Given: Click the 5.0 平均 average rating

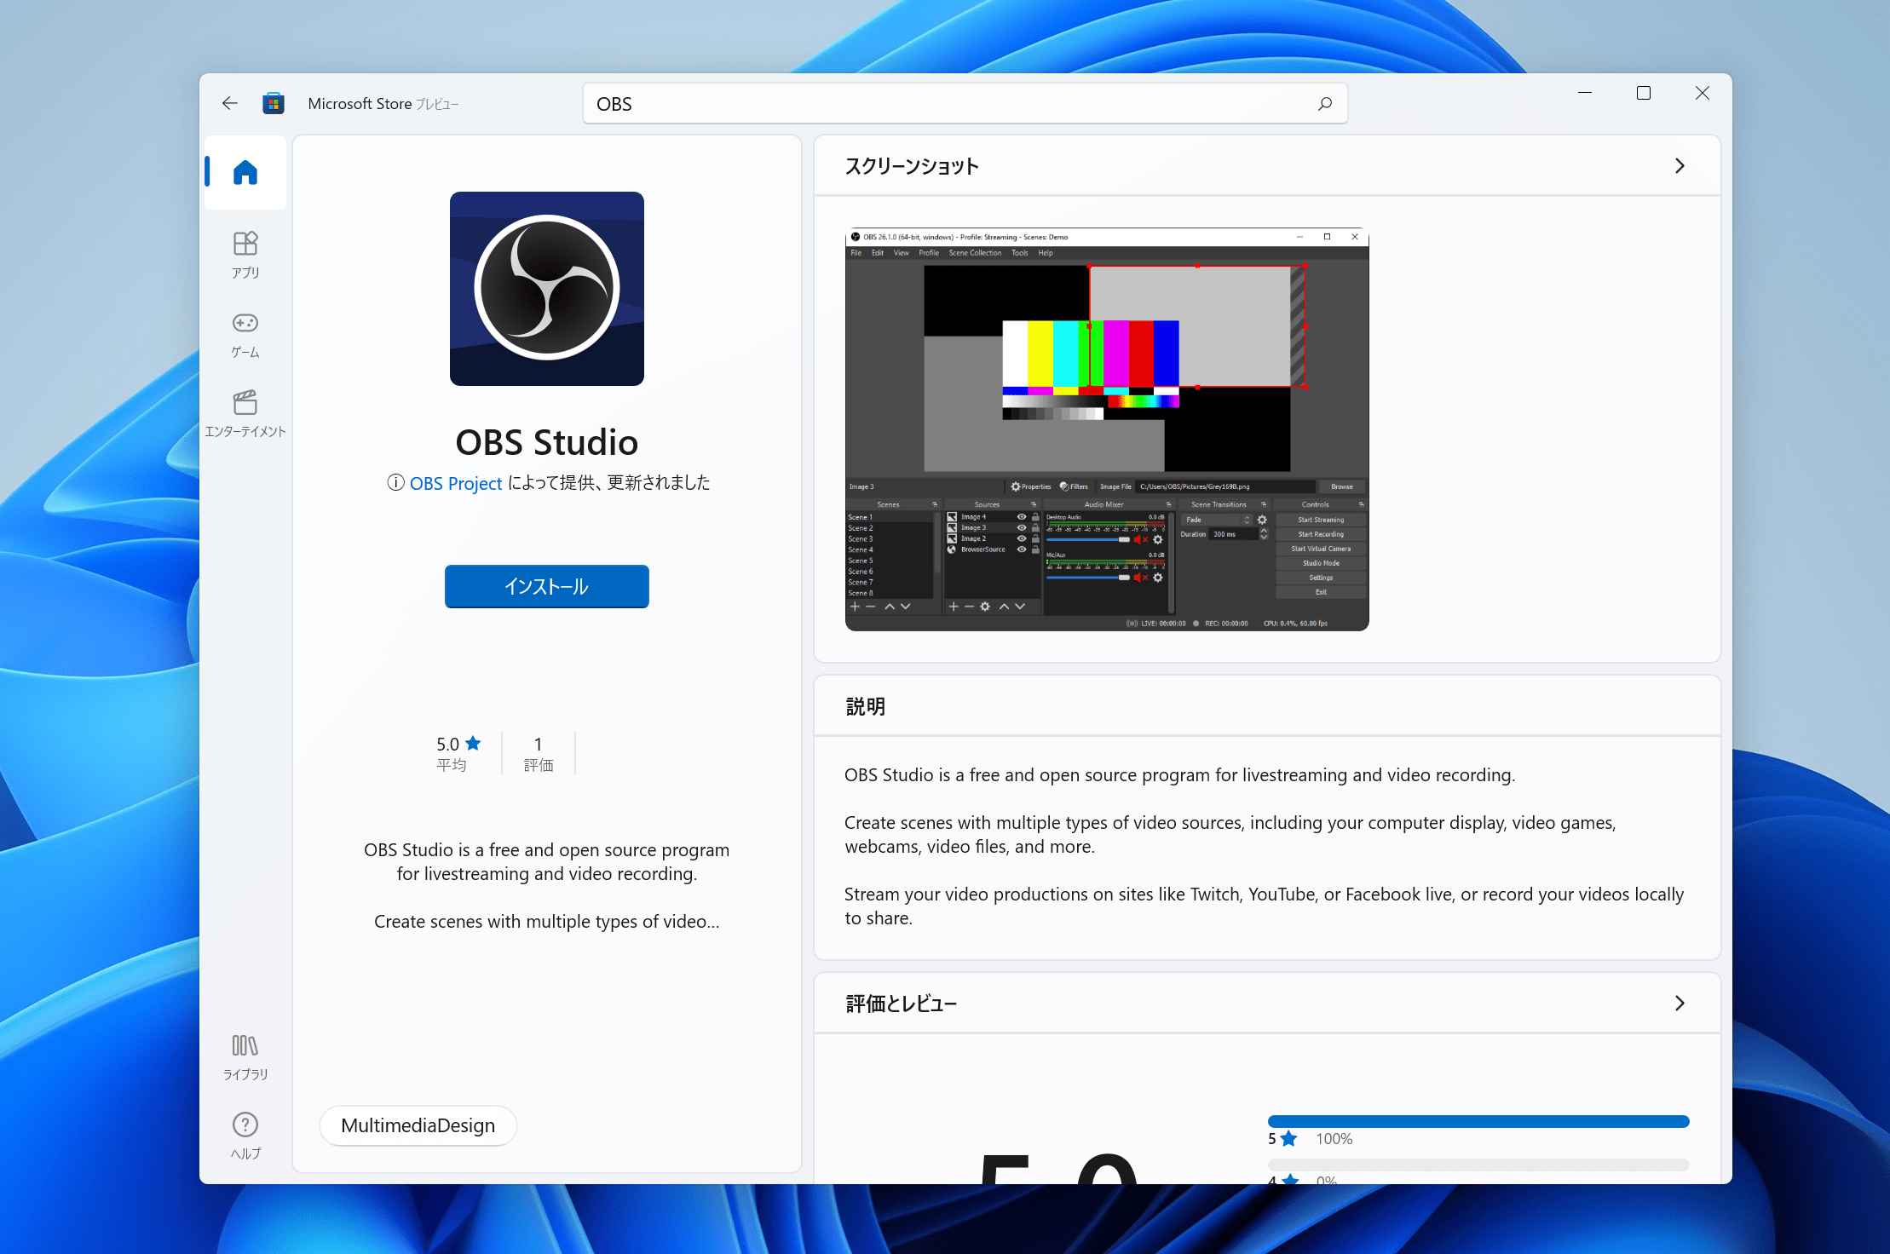Looking at the screenshot, I should pos(458,754).
